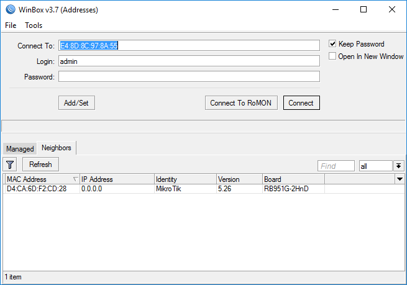The height and width of the screenshot is (285, 407).
Task: Select MAC address D4:CA:6D:F2:CD:28 cell
Action: coord(42,189)
